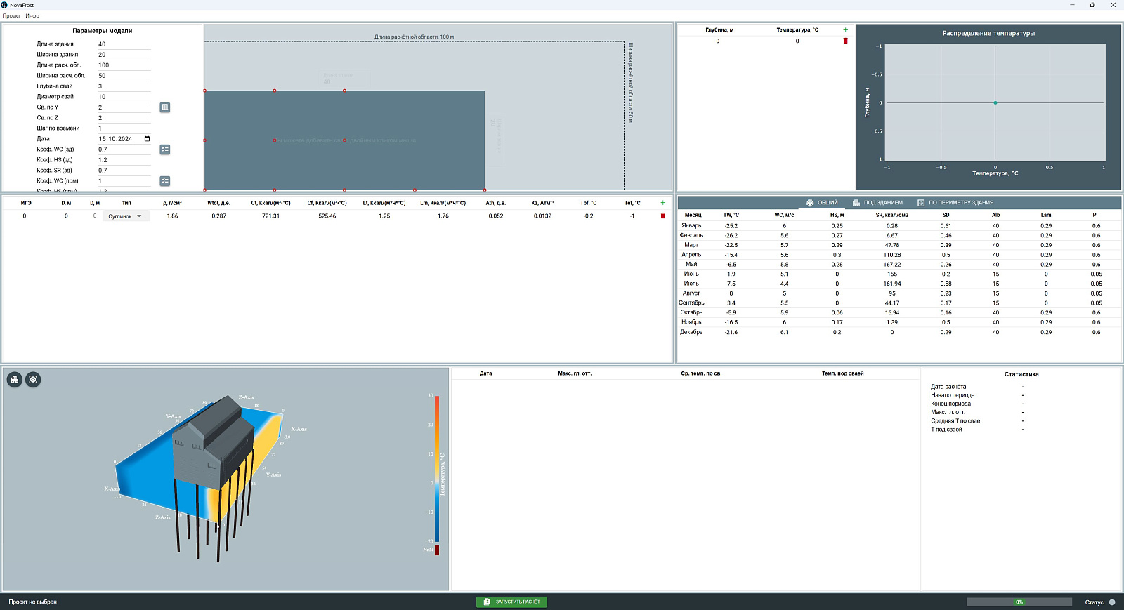Click the Tbf value -0.2 in soil table
Viewport: 1124px width, 610px height.
[588, 216]
